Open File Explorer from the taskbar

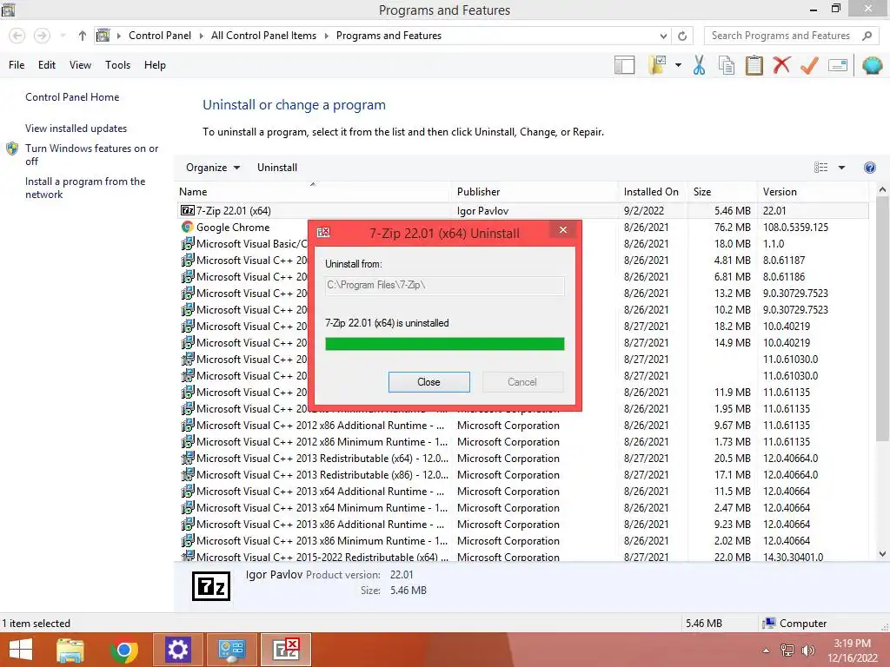coord(70,650)
